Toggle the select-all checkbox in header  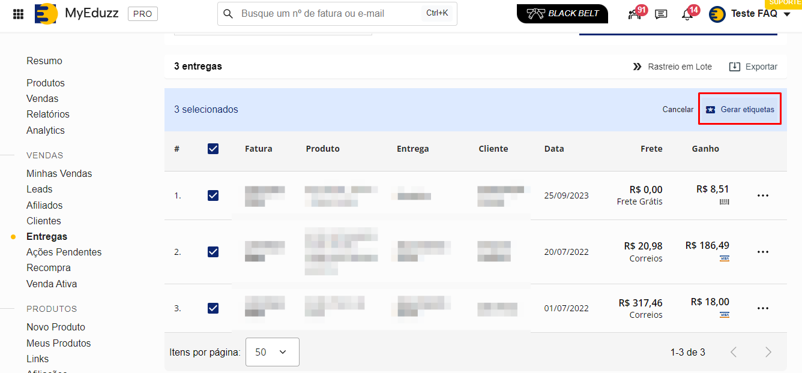[x=213, y=149]
